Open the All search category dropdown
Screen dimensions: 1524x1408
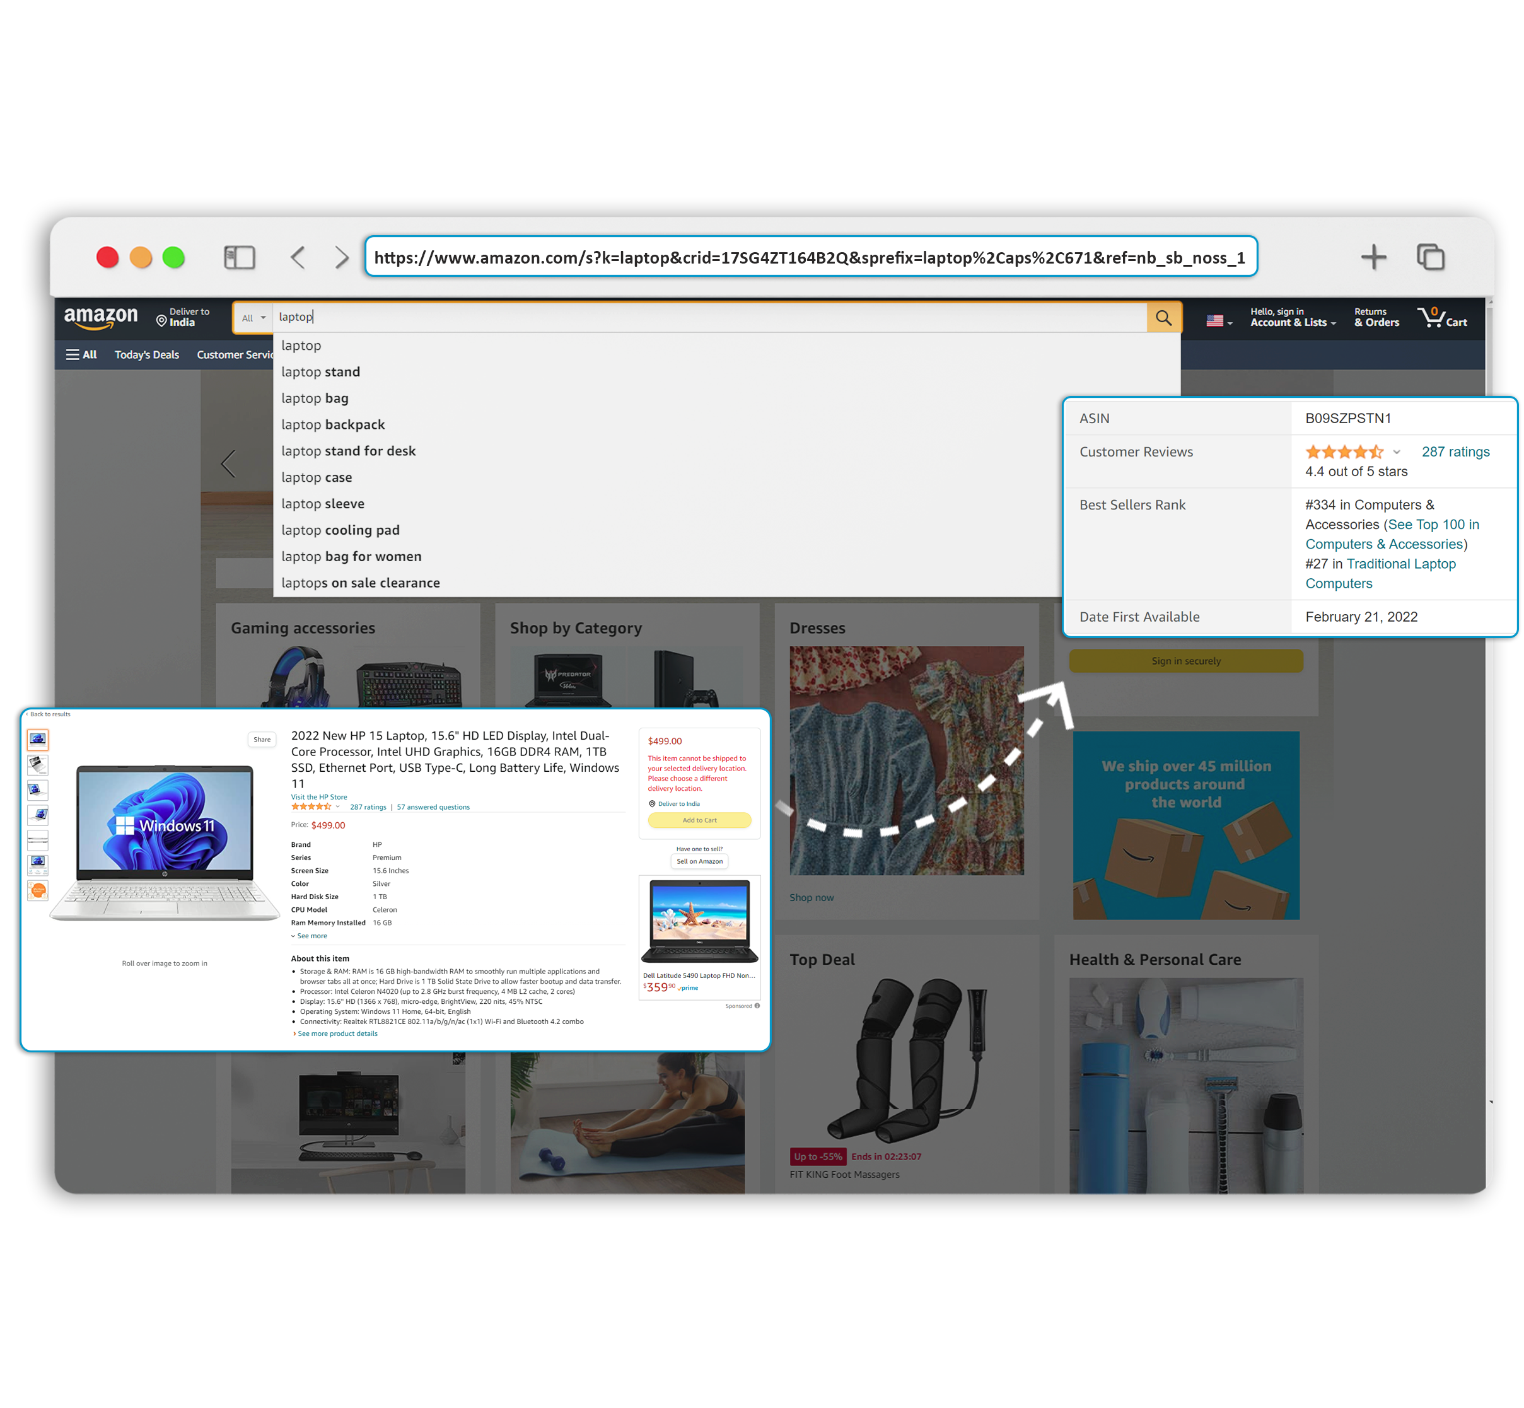pyautogui.click(x=253, y=318)
